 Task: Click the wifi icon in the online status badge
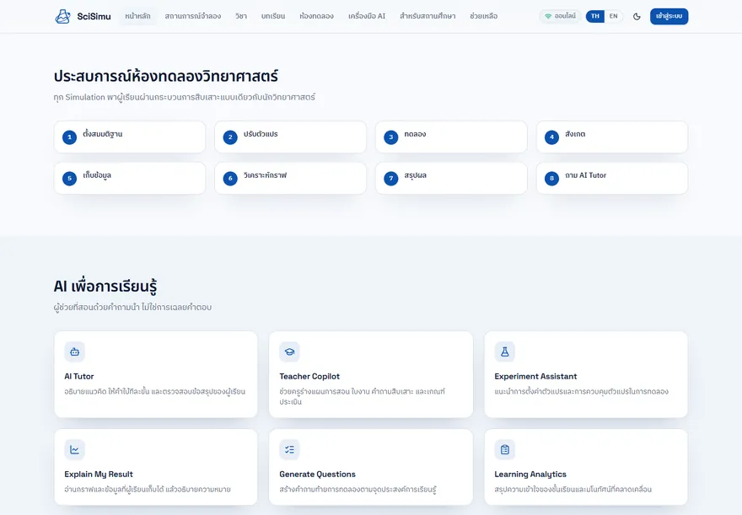pyautogui.click(x=548, y=16)
